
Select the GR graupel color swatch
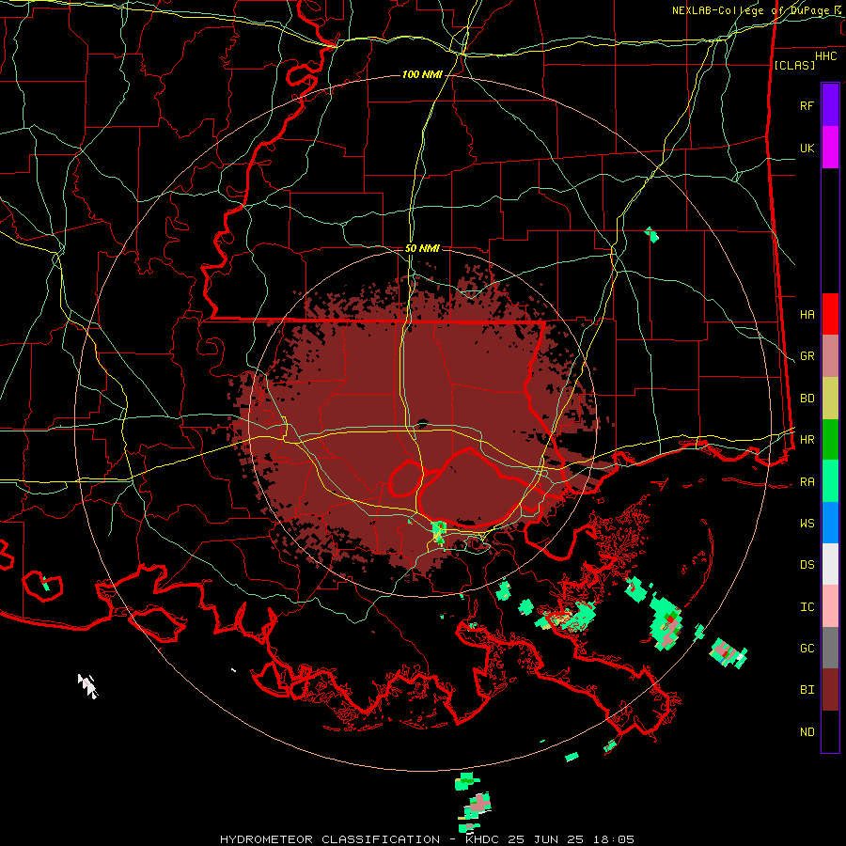click(x=830, y=356)
